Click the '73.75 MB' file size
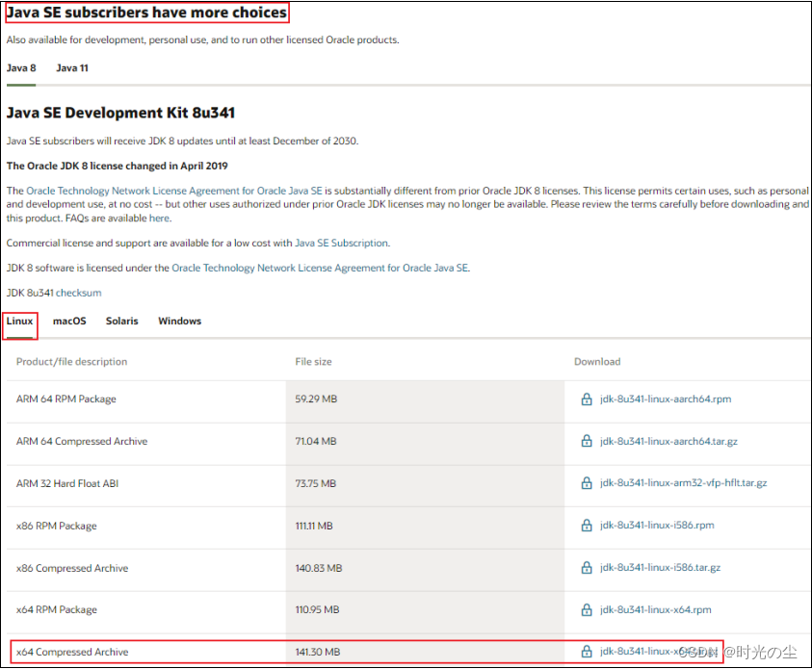Screen dimensions: 812x669 click(x=315, y=484)
